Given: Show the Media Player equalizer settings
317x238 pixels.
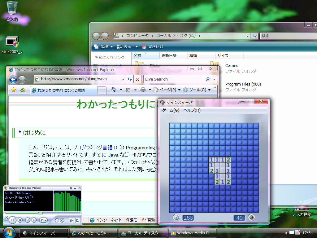Looking at the screenshot, I should tap(72, 220).
